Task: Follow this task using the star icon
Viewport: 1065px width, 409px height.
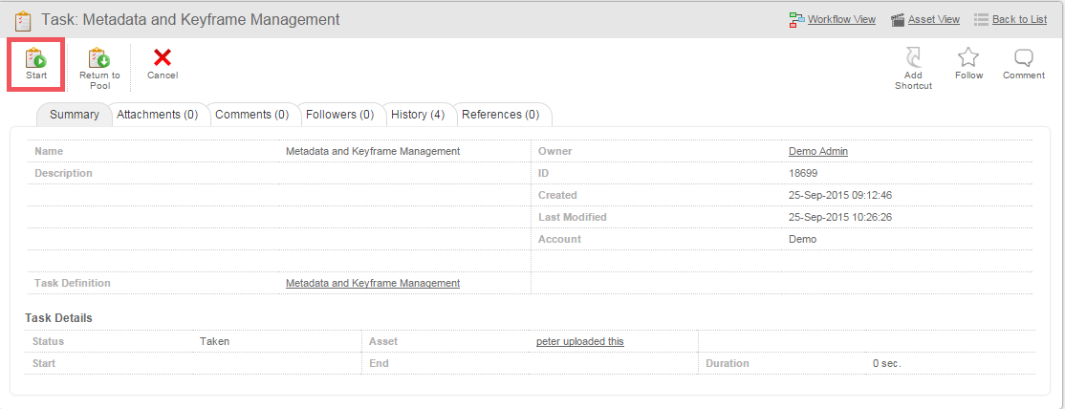Action: coord(968,59)
